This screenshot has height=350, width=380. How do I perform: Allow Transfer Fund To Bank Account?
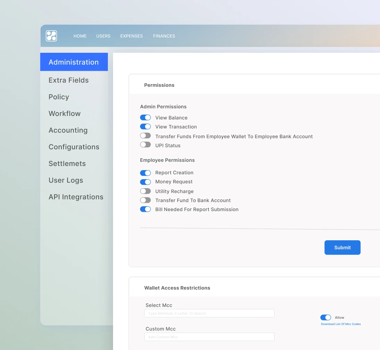[145, 200]
